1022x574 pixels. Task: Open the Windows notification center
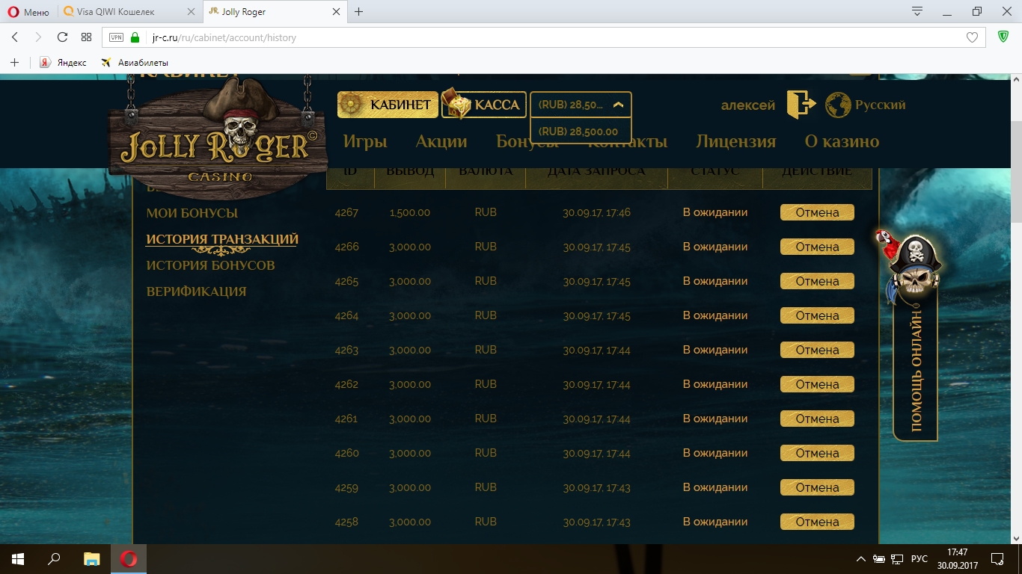coord(997,559)
